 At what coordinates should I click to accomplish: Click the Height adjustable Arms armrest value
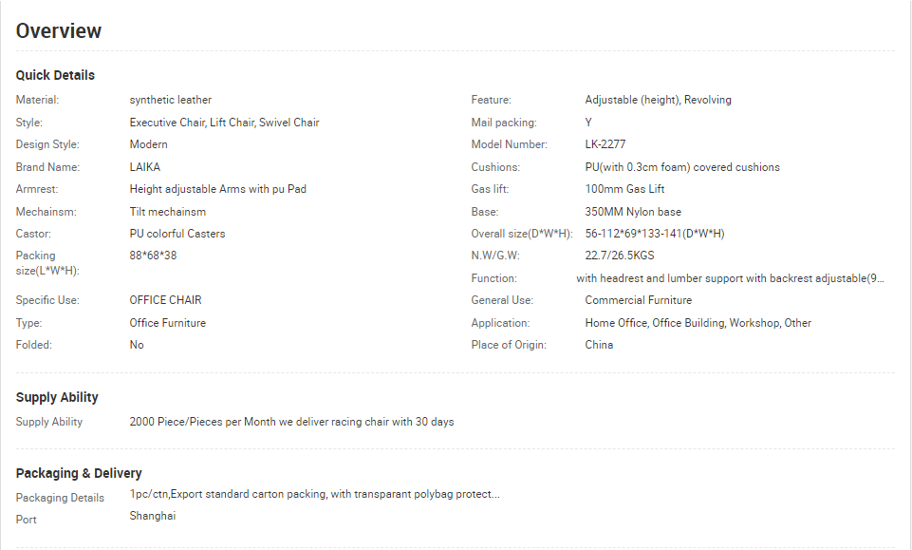(218, 189)
